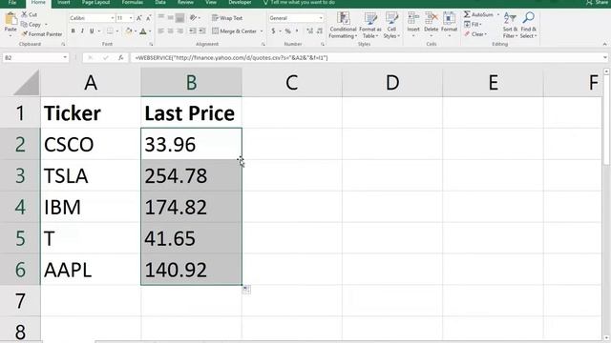Increase cell indent

201,31
